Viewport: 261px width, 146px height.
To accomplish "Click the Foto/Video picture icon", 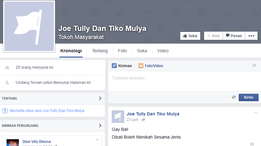I will click(x=141, y=66).
